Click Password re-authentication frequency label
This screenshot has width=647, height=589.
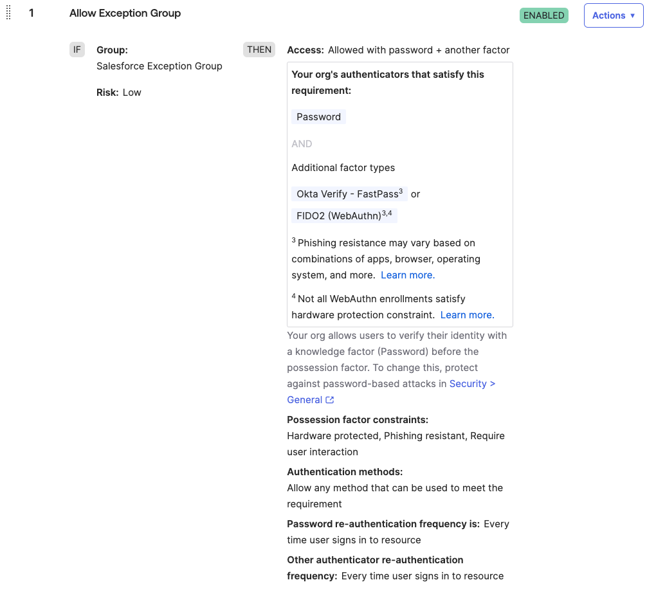point(383,524)
